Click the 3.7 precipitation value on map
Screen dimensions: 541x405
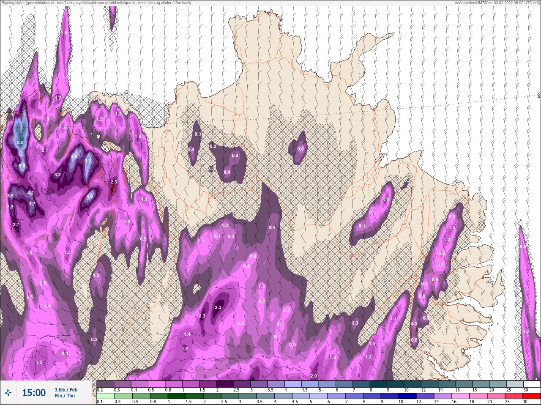pos(32,204)
